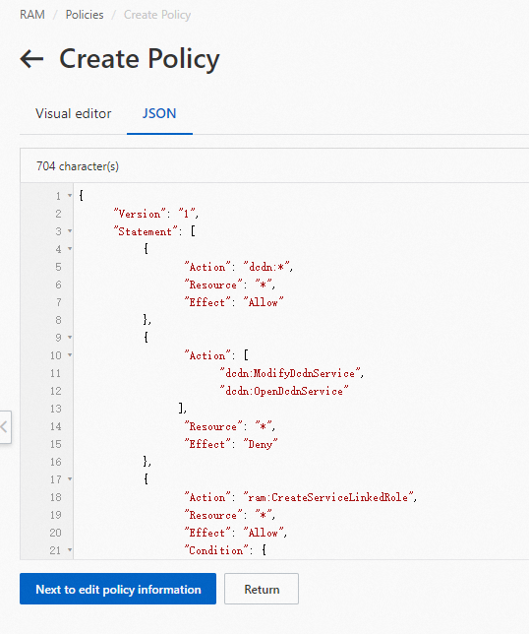529x634 pixels.
Task: Switch to the Visual editor tab
Action: tap(73, 113)
